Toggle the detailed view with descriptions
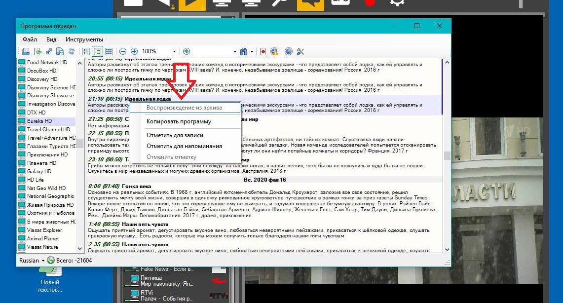 pos(97,51)
